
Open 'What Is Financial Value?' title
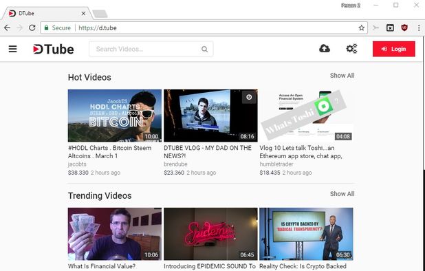102,266
